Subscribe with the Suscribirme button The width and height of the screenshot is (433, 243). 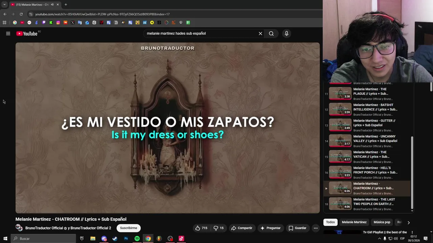point(129,228)
